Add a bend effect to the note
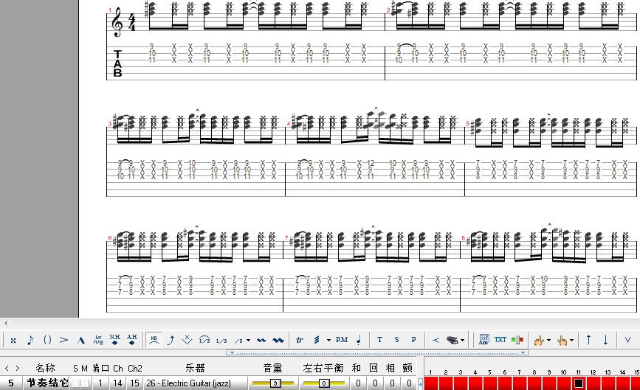Image resolution: width=640 pixels, height=390 pixels. click(171, 340)
